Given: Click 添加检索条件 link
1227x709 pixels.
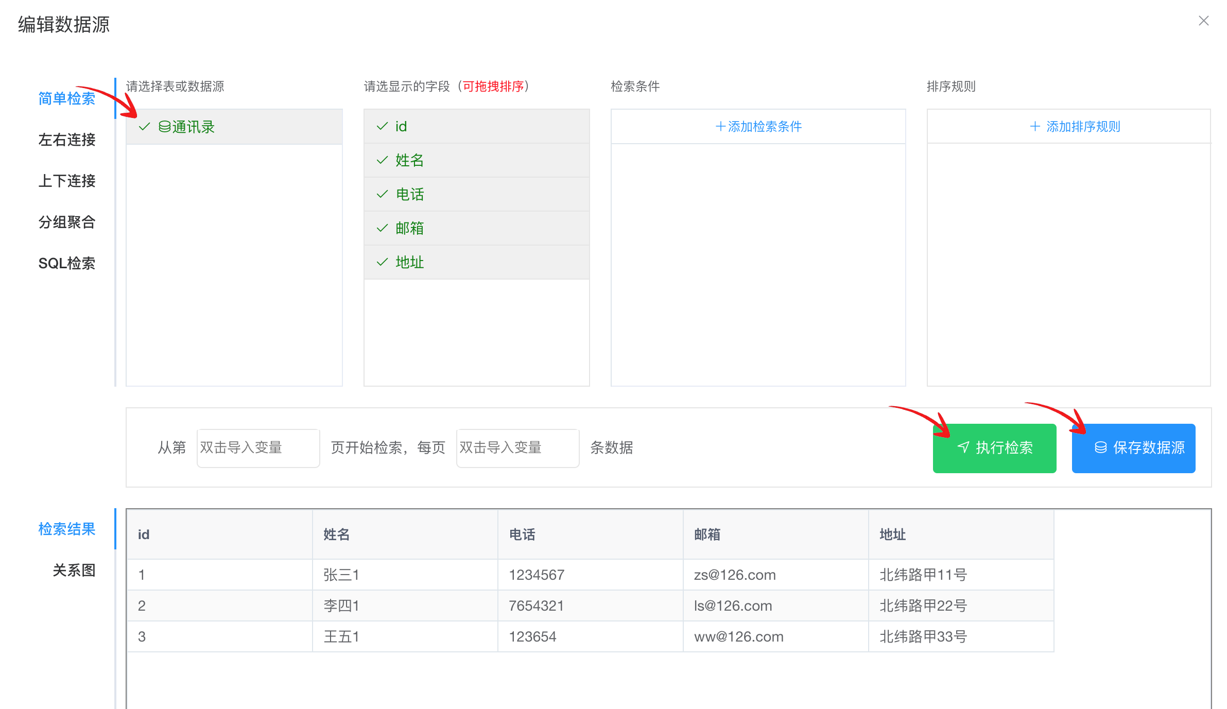Looking at the screenshot, I should 758,127.
